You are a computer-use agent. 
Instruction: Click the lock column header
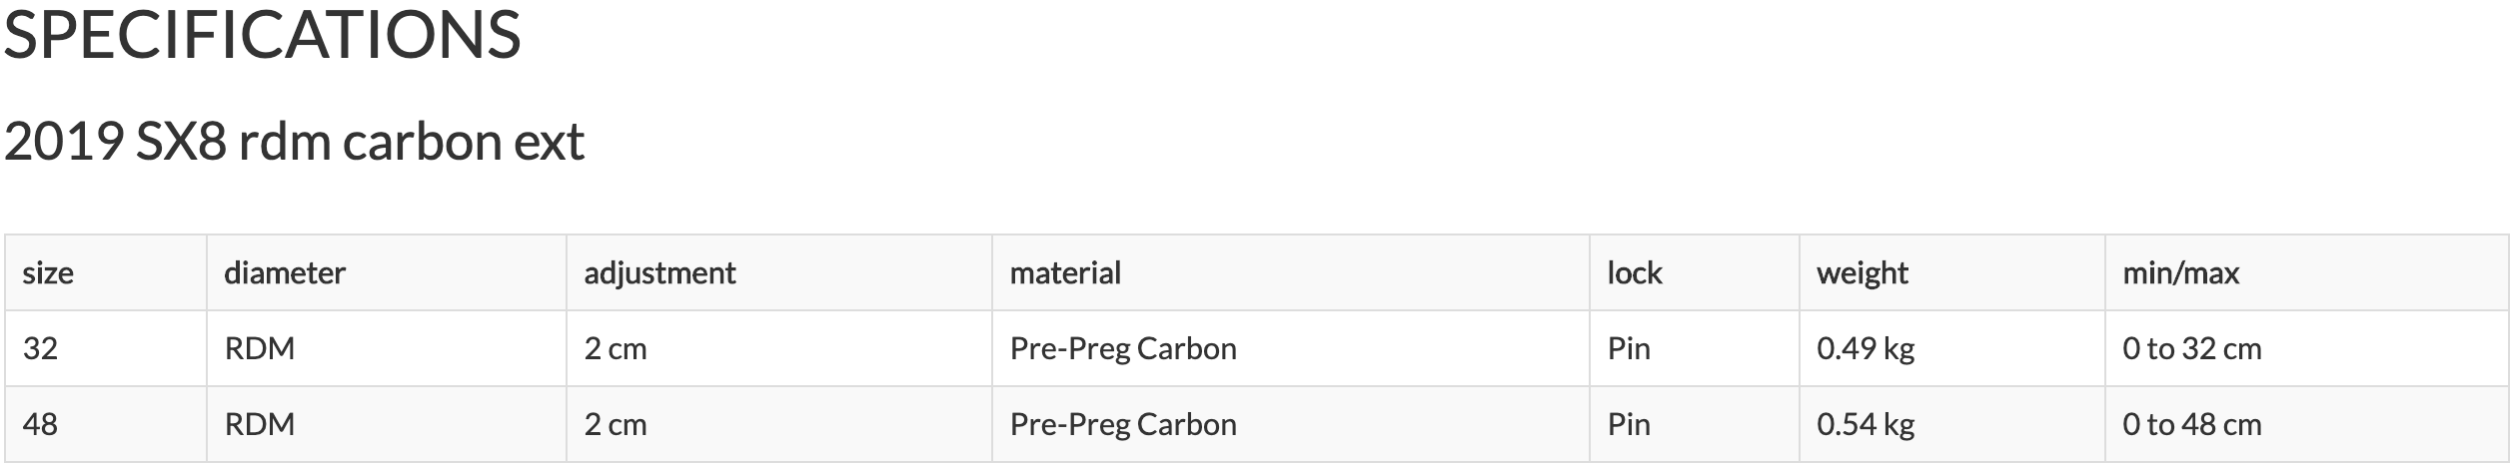coord(1634,273)
